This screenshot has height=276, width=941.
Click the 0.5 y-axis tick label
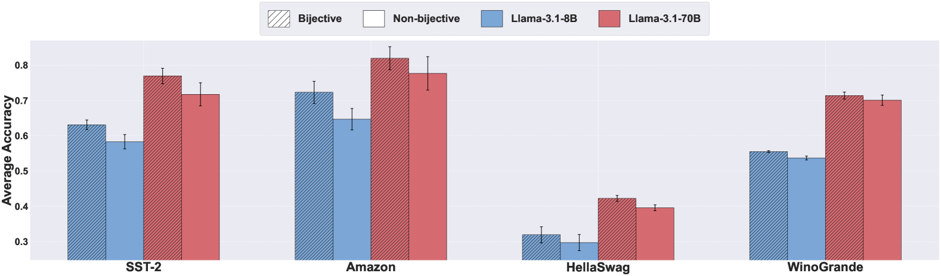pyautogui.click(x=21, y=172)
